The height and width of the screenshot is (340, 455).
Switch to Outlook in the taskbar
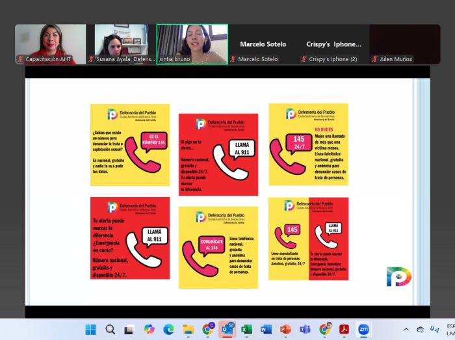(227, 329)
